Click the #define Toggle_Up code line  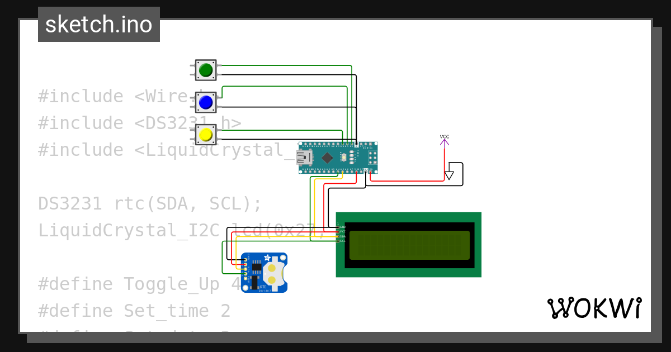pyautogui.click(x=139, y=284)
